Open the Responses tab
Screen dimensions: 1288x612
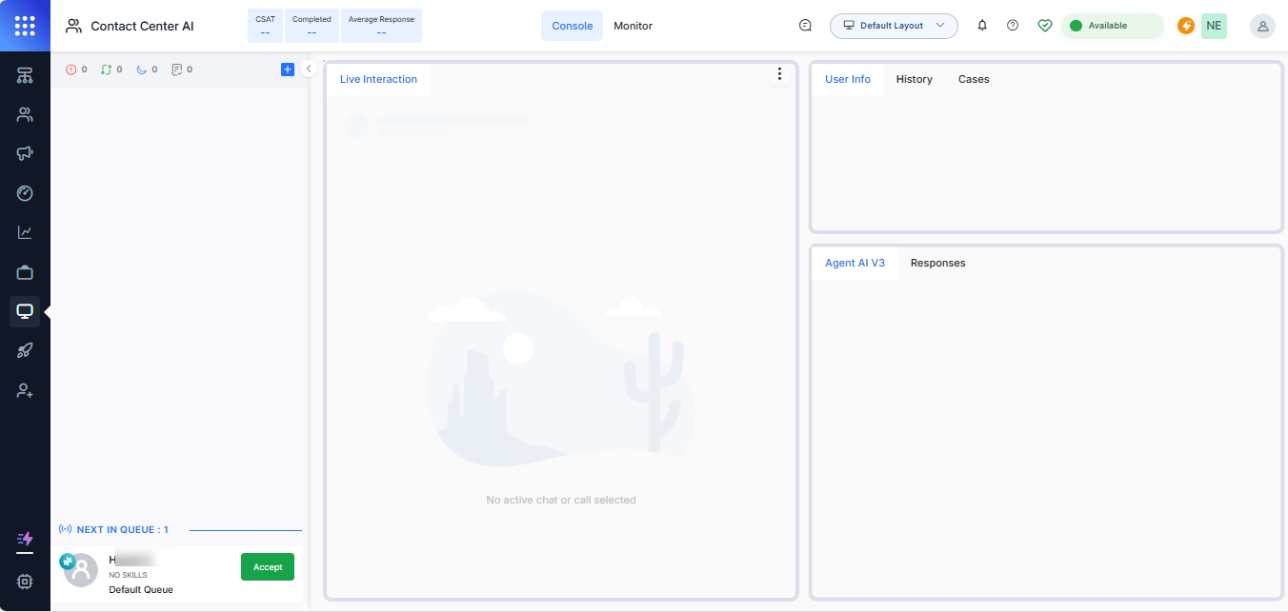pos(937,263)
